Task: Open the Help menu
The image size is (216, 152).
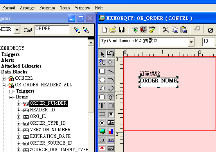Action: [x=99, y=8]
